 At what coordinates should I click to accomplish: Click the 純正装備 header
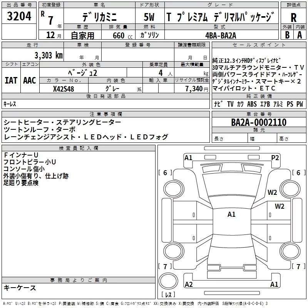[259, 96]
